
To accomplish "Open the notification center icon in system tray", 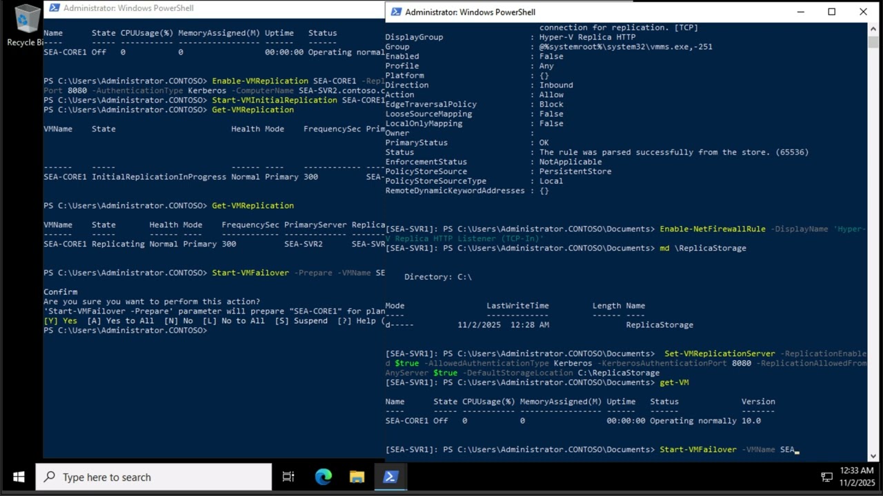I will point(827,477).
